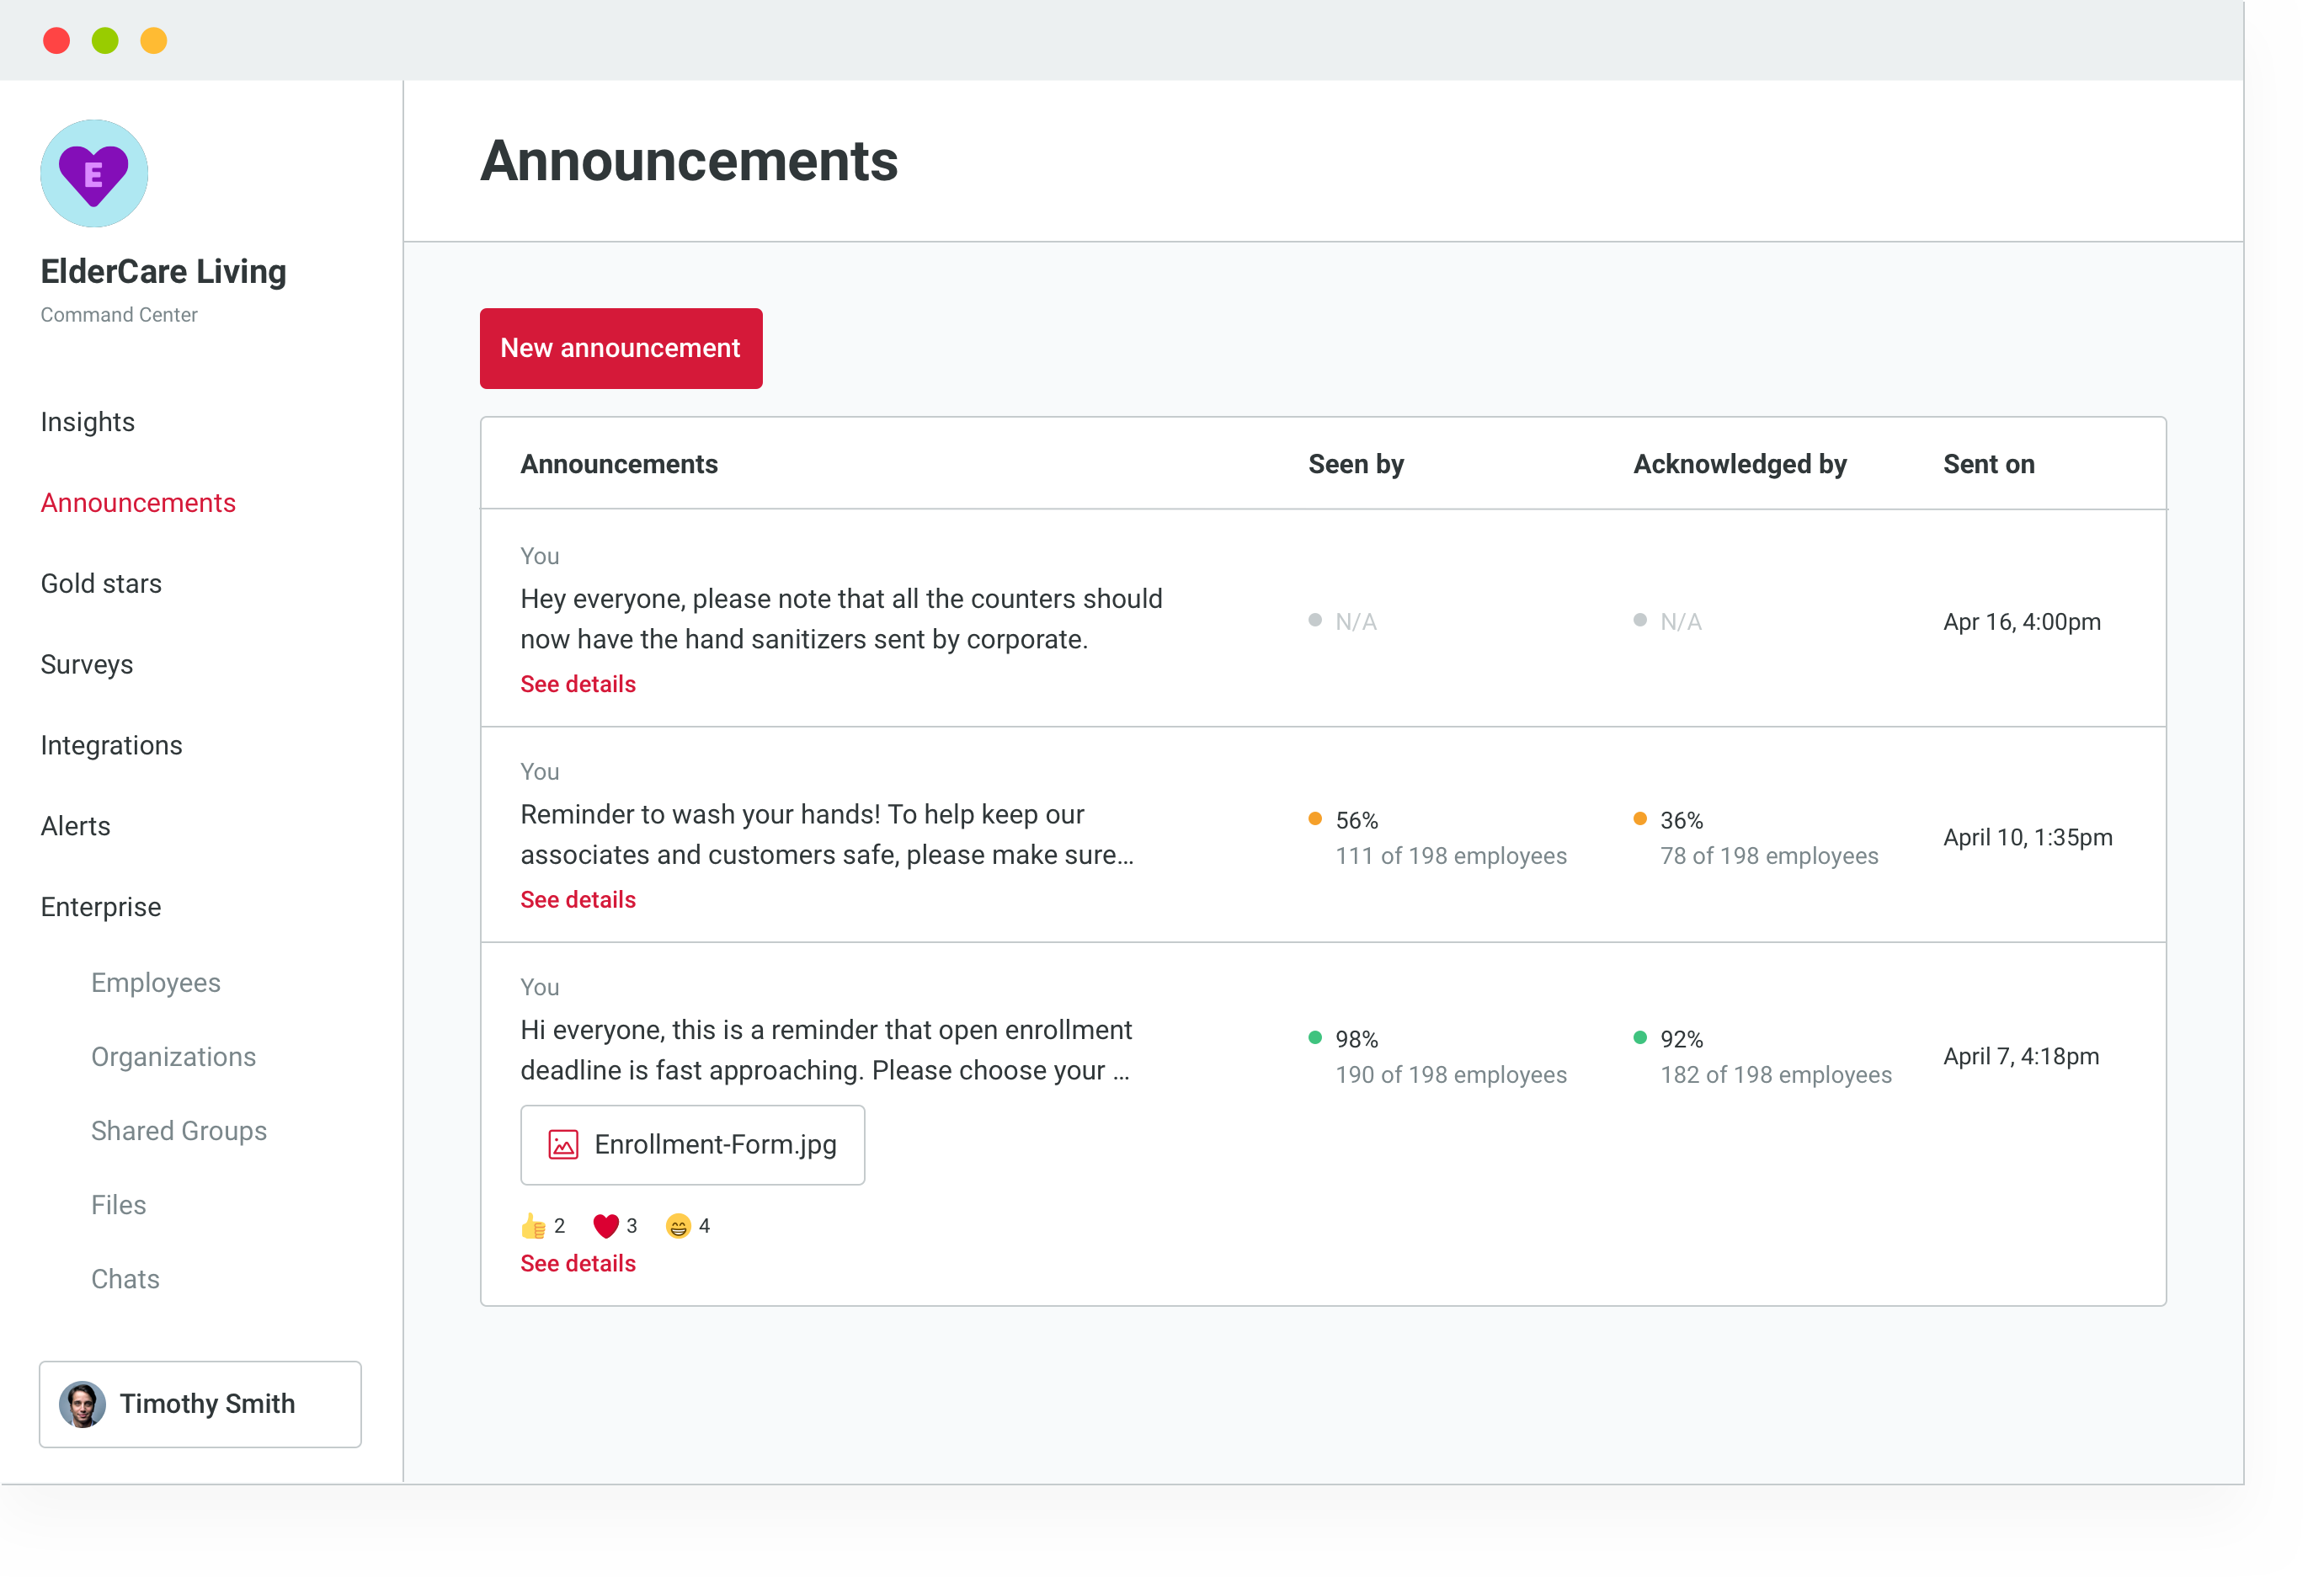The height and width of the screenshot is (1583, 2324).
Task: Click the April 10, 1:35pm sent date
Action: (x=2028, y=838)
